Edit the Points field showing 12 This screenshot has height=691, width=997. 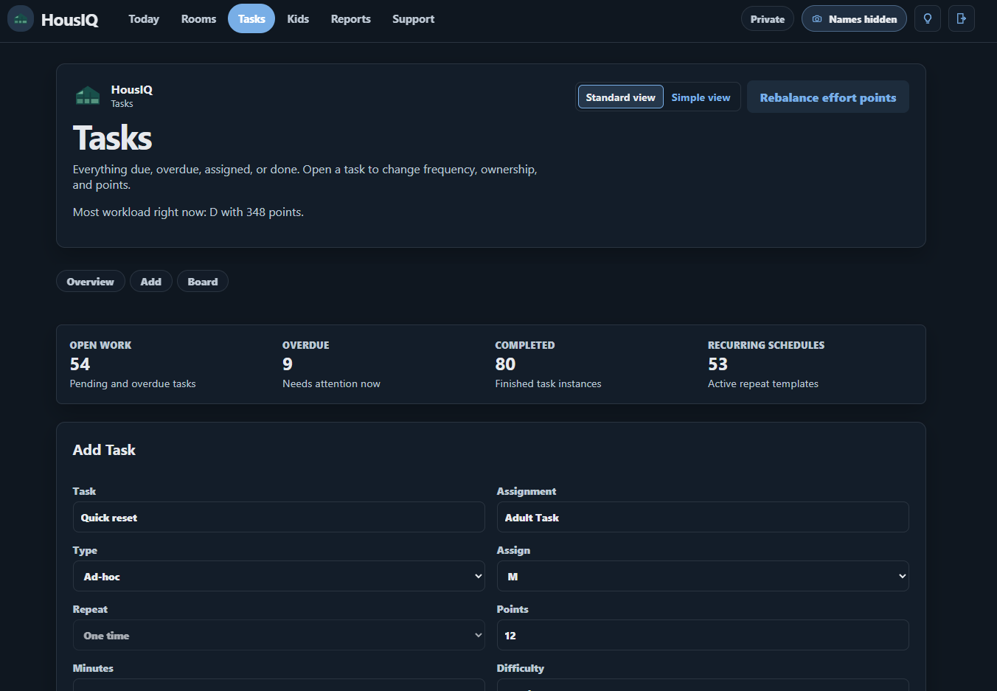point(703,635)
